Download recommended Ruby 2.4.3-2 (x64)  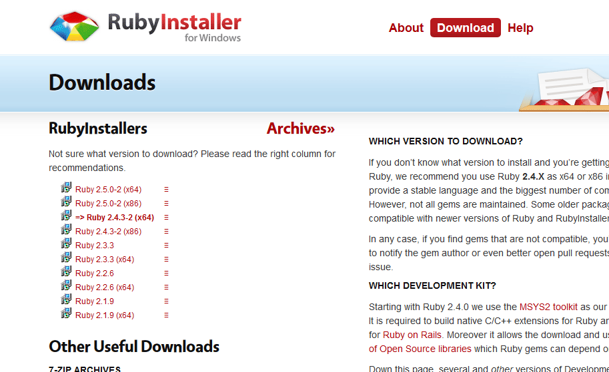pyautogui.click(x=115, y=218)
